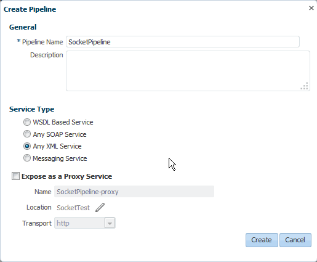Focus the Pipeline Name input field
Screen dimensions: 317x262
[183, 42]
